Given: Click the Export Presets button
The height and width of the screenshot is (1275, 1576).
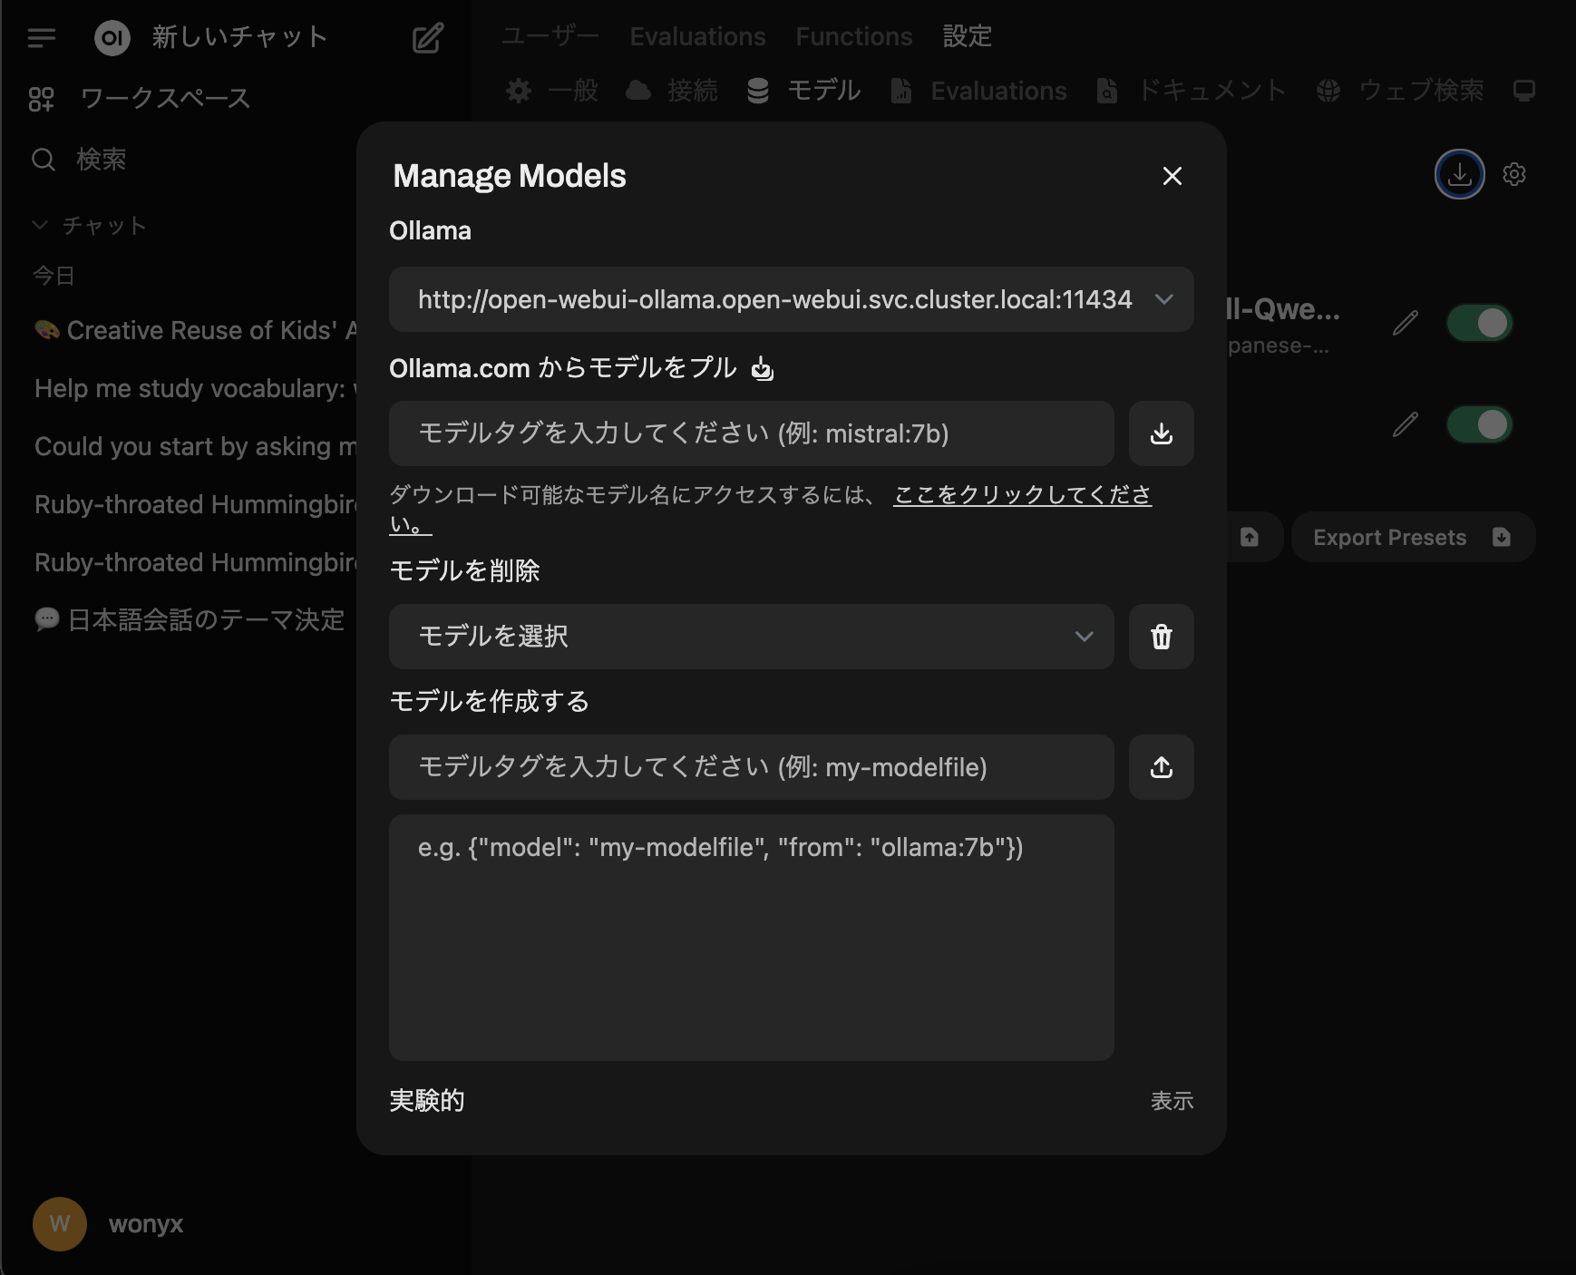Looking at the screenshot, I should pos(1413,537).
